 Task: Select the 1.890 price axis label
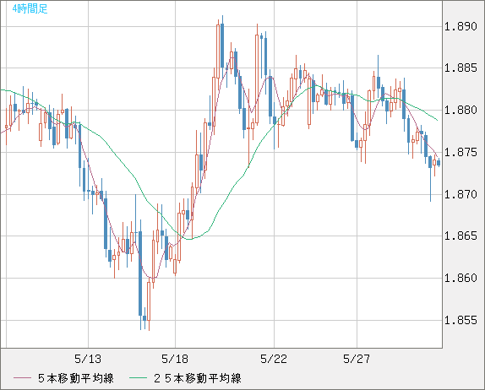pyautogui.click(x=460, y=26)
